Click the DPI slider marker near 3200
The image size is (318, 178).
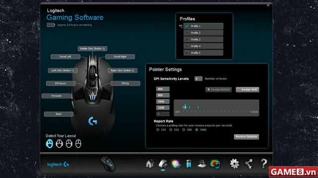coord(198,107)
